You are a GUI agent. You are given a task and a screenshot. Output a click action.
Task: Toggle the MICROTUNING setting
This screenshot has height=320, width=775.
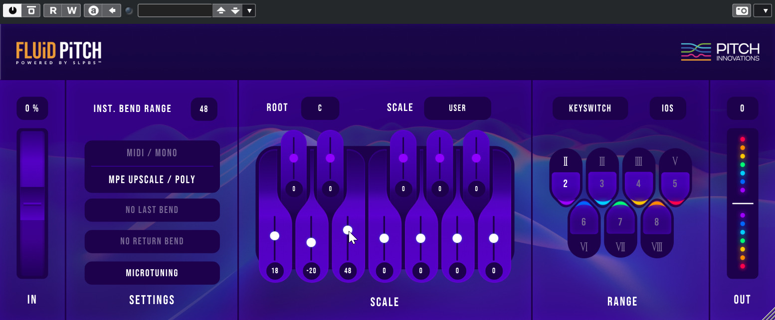click(x=152, y=273)
